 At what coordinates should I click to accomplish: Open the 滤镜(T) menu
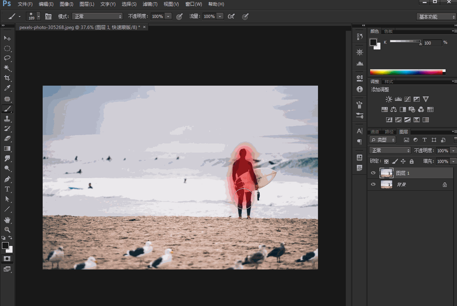150,4
